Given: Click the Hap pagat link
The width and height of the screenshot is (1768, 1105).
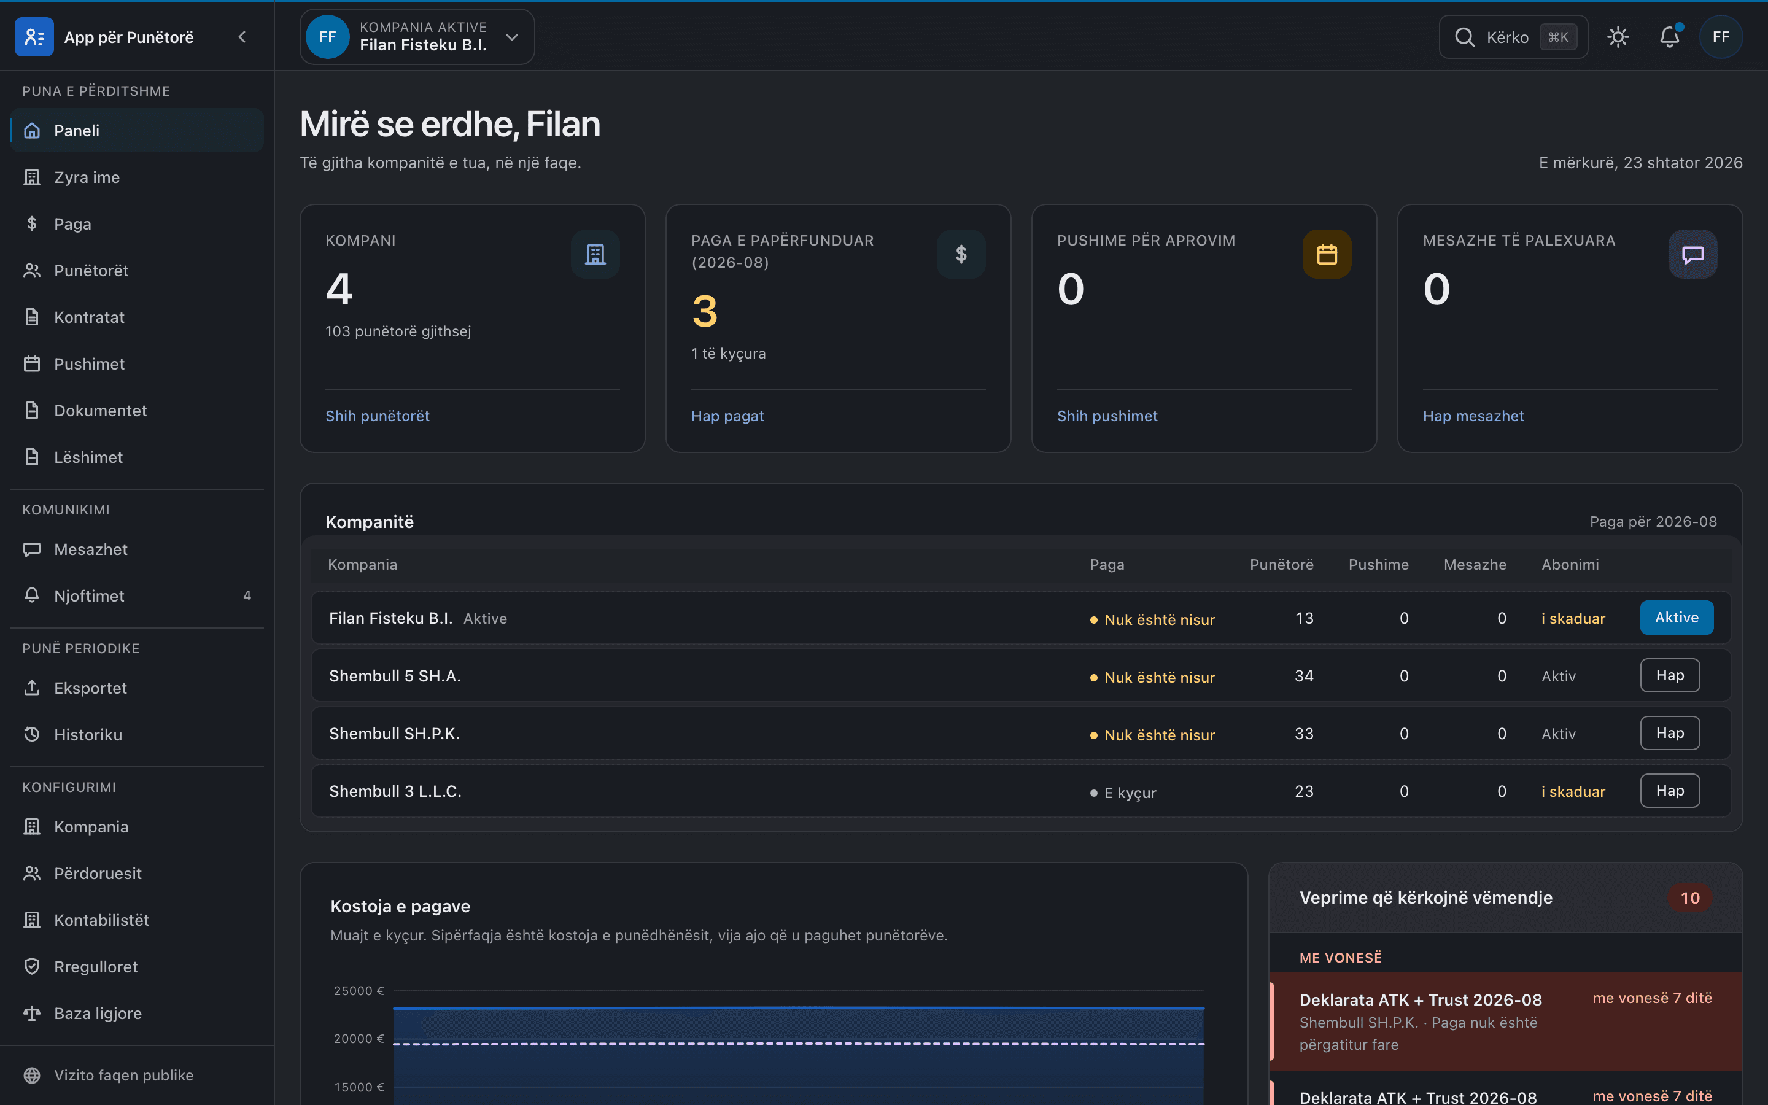Looking at the screenshot, I should pos(727,416).
